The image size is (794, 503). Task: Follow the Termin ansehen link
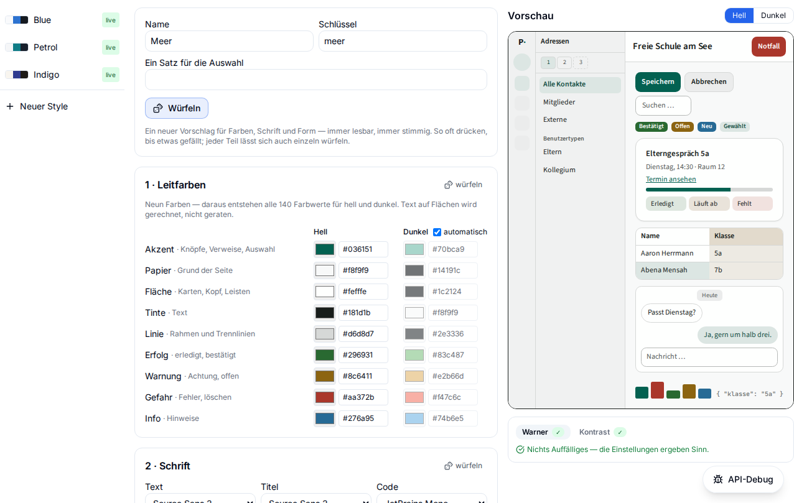tap(671, 179)
